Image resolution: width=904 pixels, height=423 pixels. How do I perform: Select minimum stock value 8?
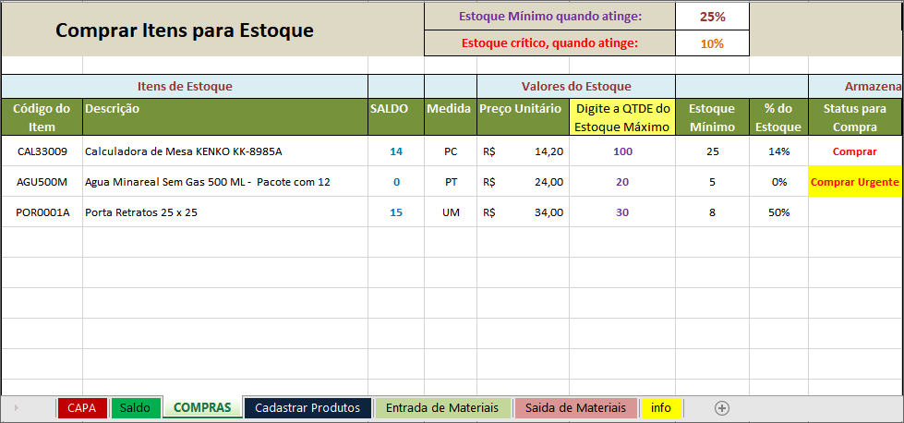[712, 212]
